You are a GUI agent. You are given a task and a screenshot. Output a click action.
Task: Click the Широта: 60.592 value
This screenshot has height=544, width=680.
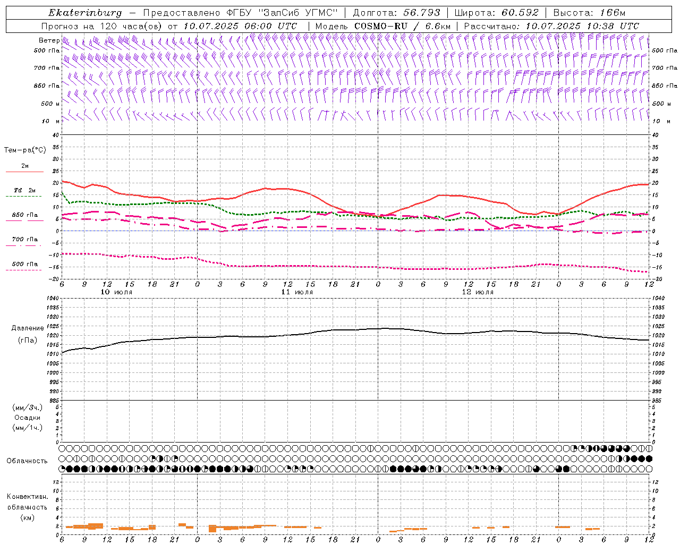[x=497, y=13]
